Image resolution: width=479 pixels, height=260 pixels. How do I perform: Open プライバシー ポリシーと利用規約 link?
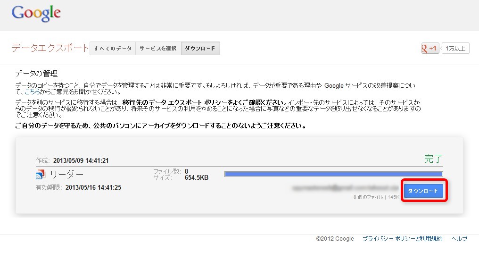(402, 239)
